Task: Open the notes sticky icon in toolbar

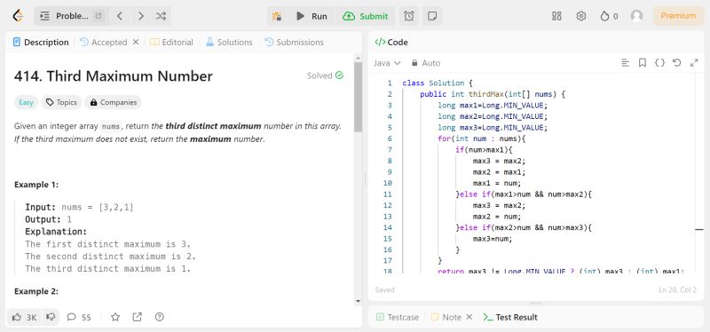Action: click(x=432, y=16)
